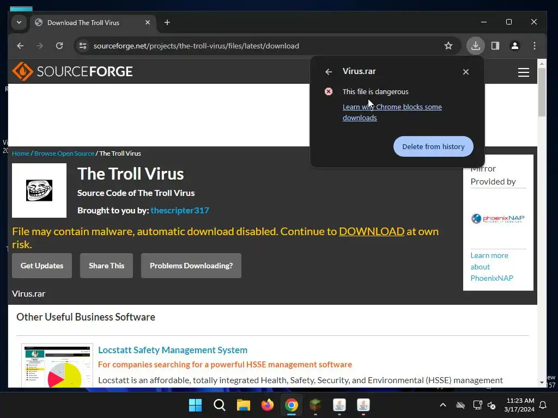Click the troll face project thumbnail
The height and width of the screenshot is (418, 558).
[x=39, y=190]
